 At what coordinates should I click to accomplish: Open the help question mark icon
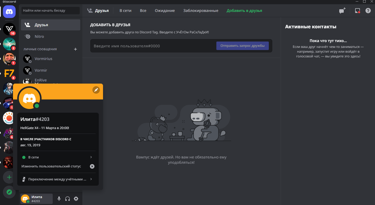pos(368,11)
